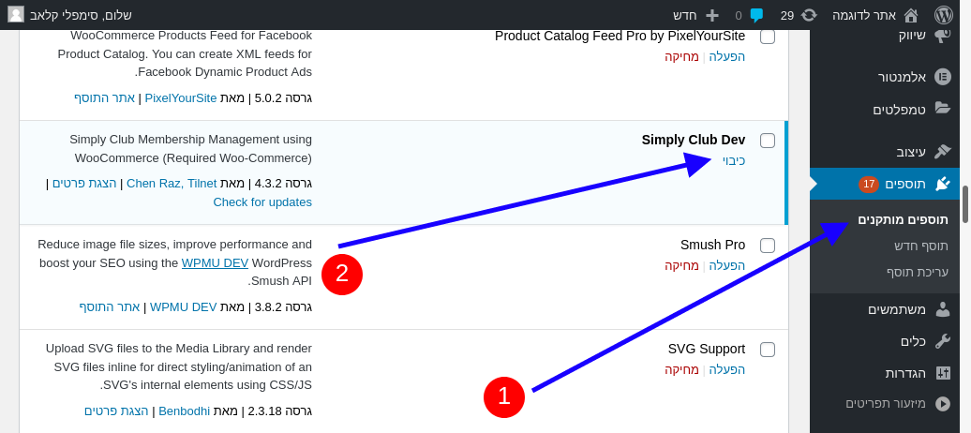The image size is (971, 433).
Task: Open the Templates folder icon
Action: point(943,109)
